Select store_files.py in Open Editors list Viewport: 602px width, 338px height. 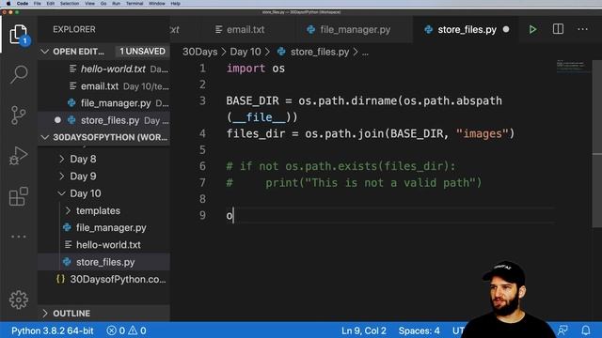(x=103, y=120)
